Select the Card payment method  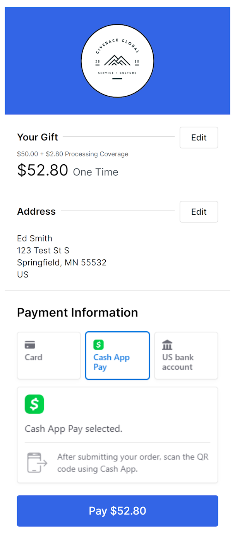click(49, 355)
